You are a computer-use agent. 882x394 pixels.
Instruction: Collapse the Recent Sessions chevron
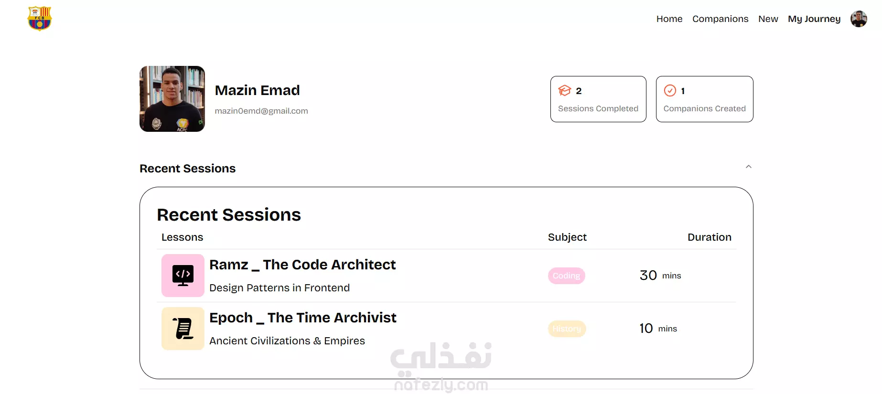point(748,167)
